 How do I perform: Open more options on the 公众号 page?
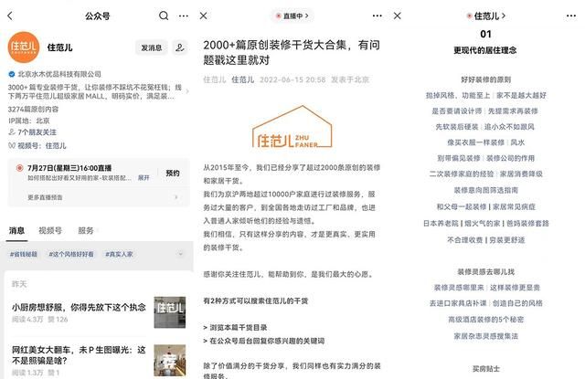(183, 16)
